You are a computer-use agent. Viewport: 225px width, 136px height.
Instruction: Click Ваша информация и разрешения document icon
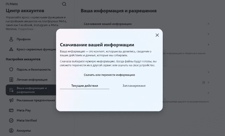tap(11, 90)
